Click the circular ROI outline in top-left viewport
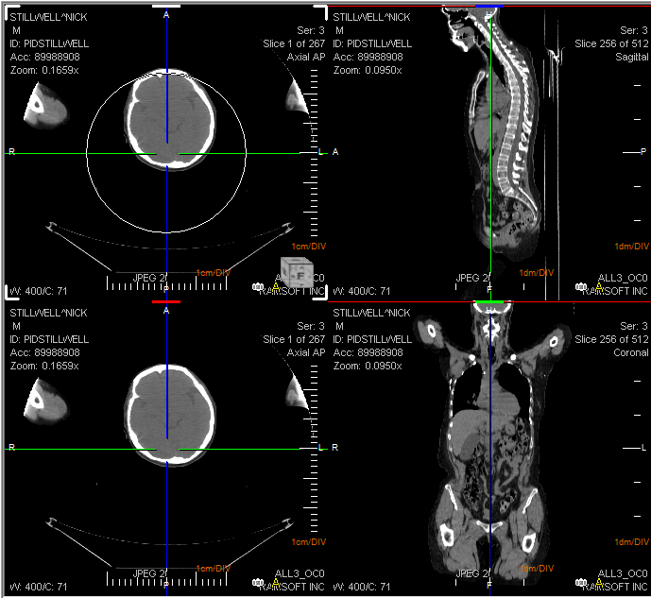 (88, 151)
